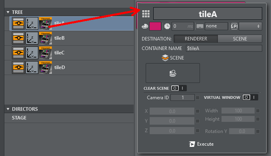The height and width of the screenshot is (156, 271).
Task: Open the GPI dropdown selector
Action: (x=250, y=26)
